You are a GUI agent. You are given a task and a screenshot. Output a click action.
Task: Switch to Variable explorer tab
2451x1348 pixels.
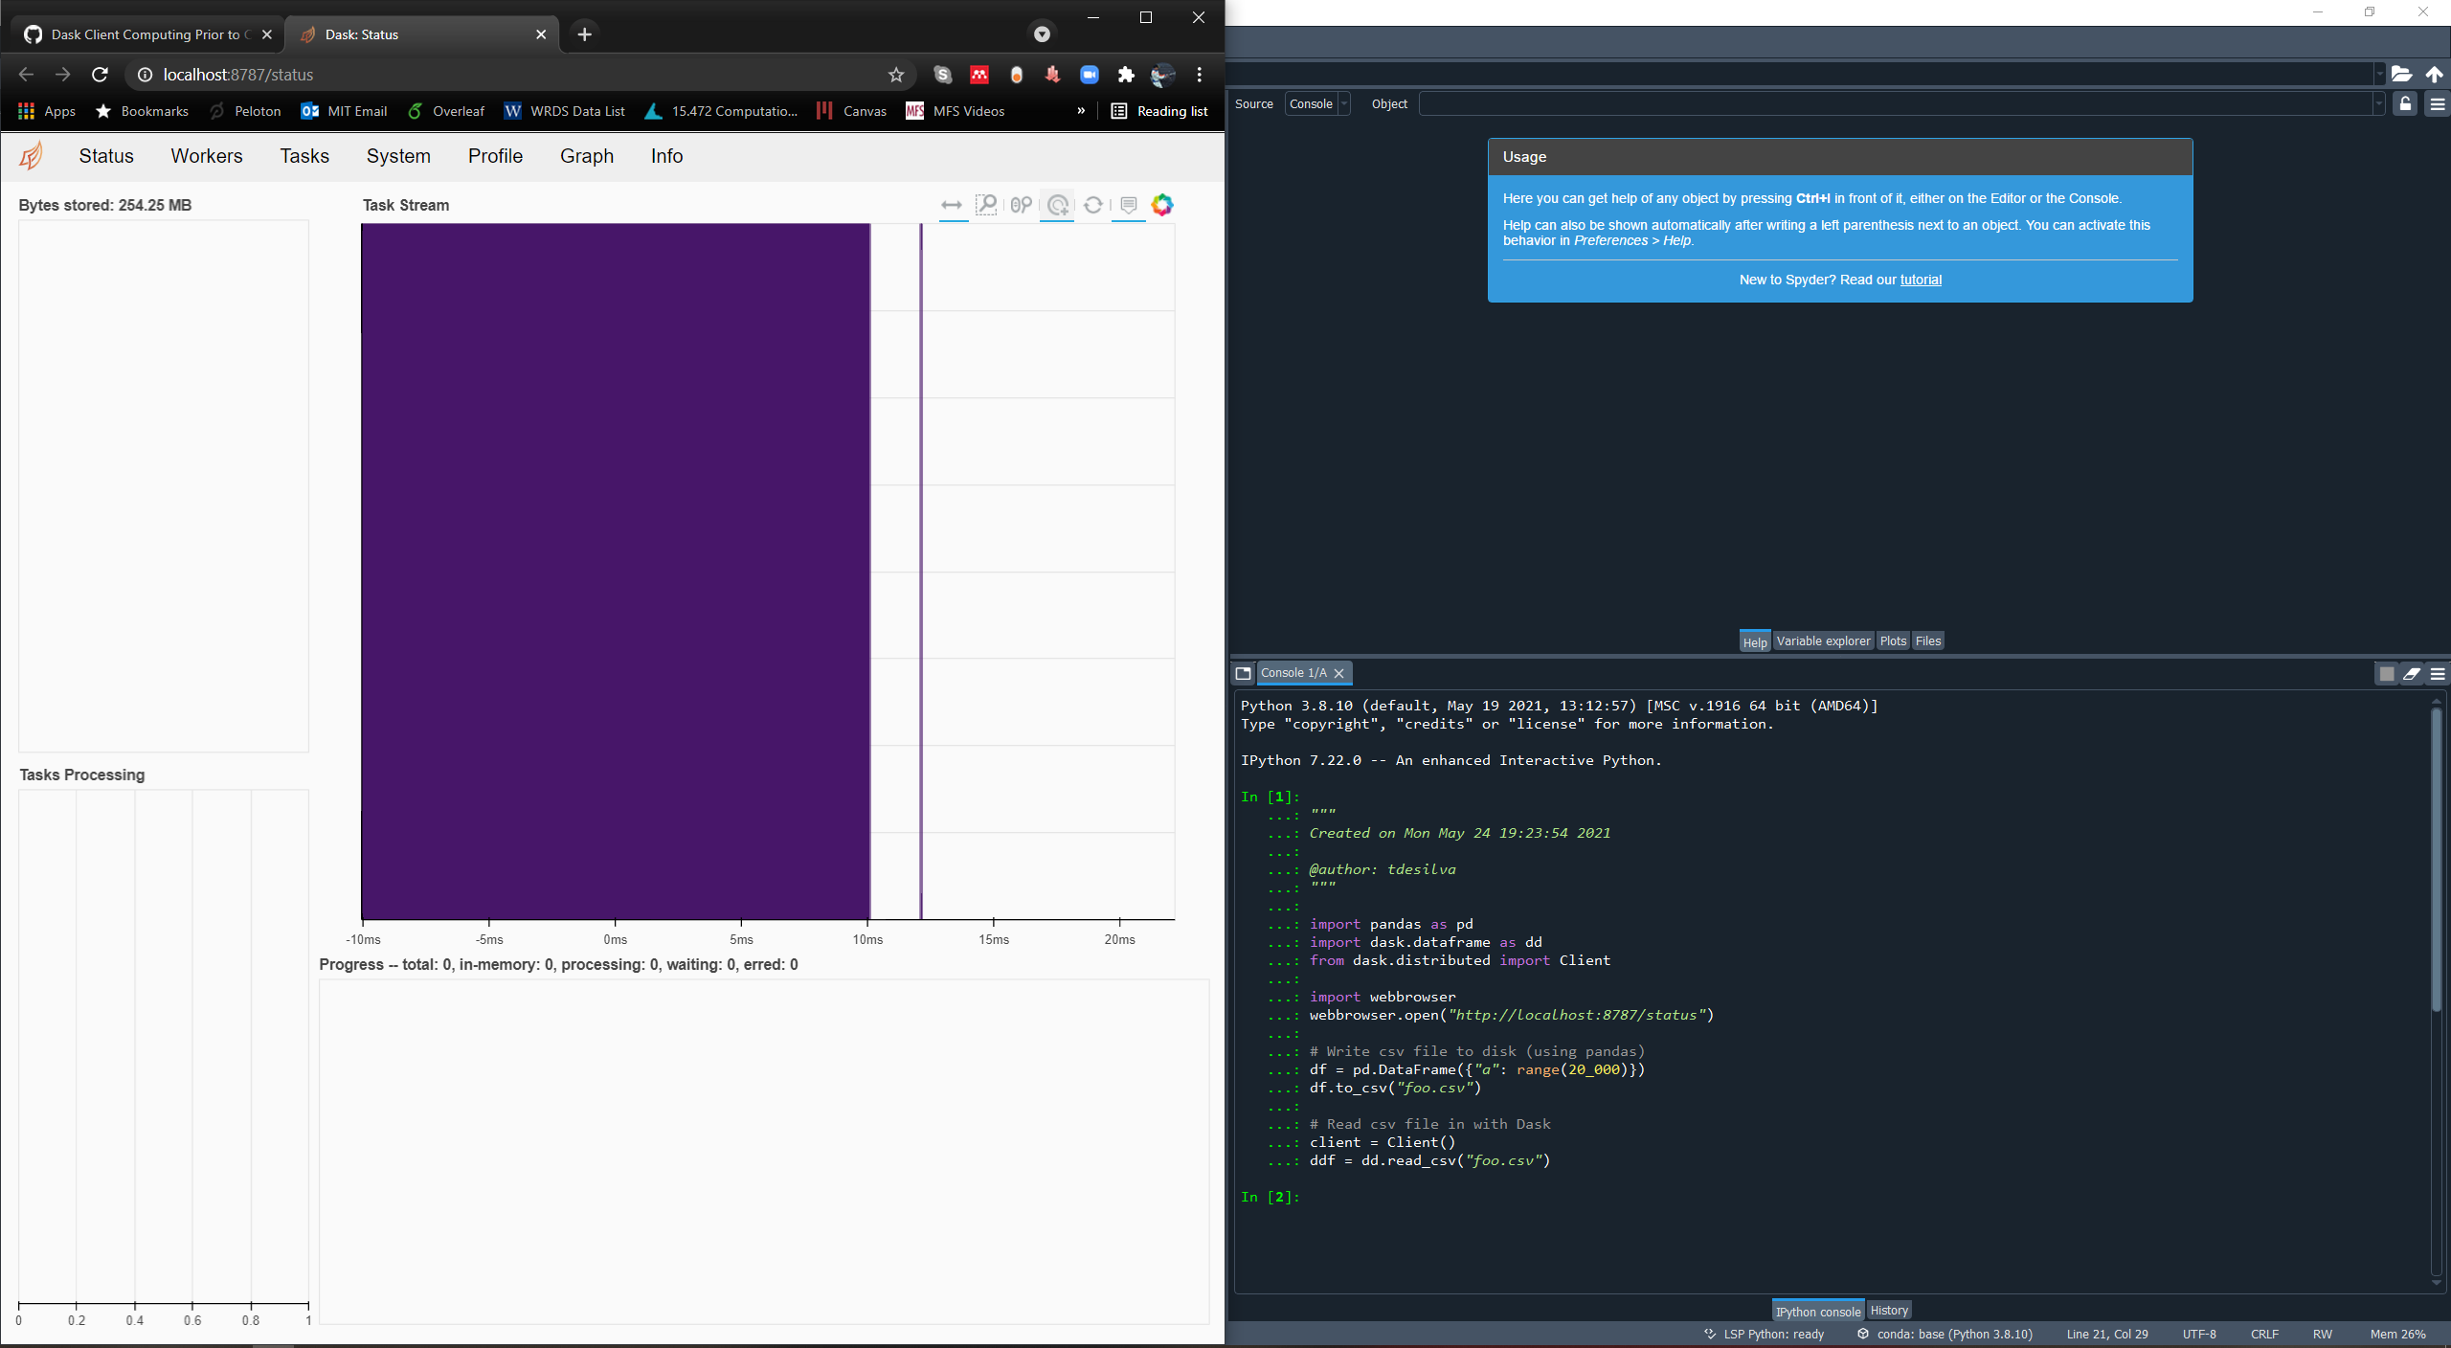1822,641
